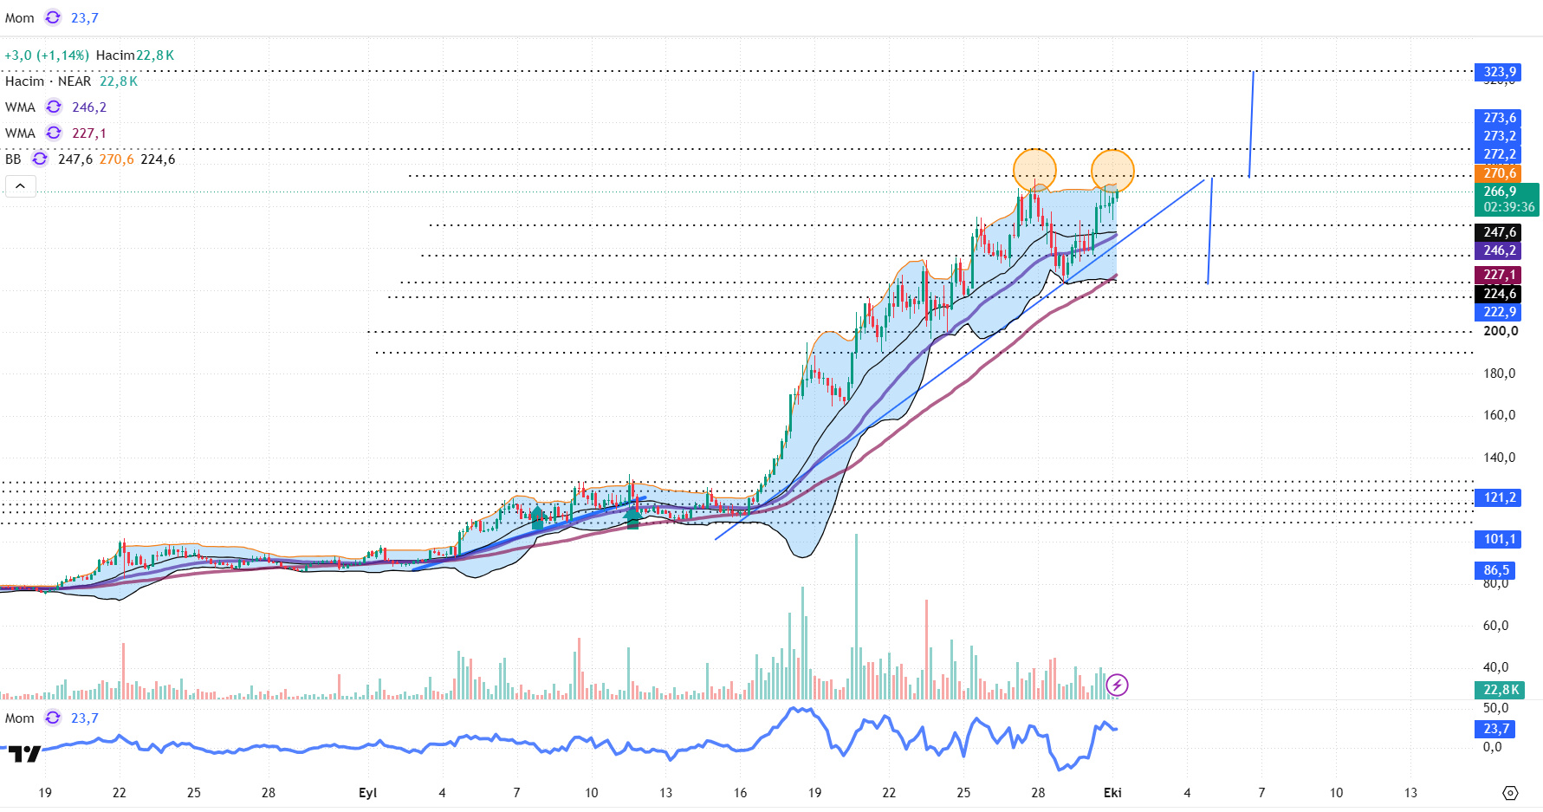1543x812 pixels.
Task: Select the 121,2 blue price label
Action: (x=1499, y=497)
